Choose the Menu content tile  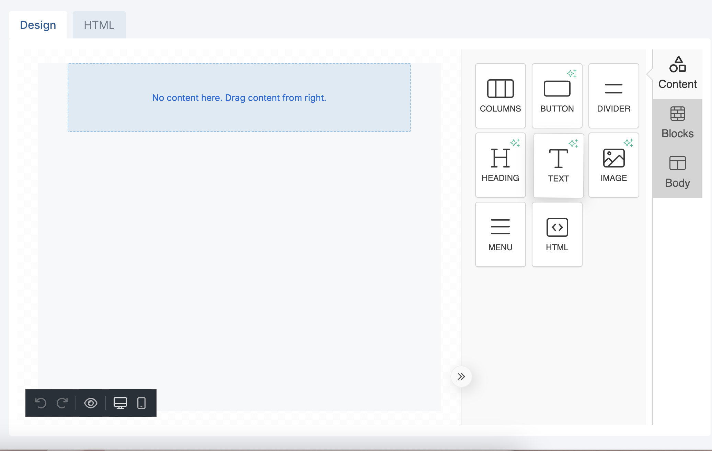[500, 234]
